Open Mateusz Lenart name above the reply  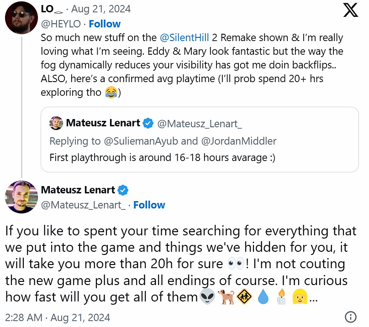pyautogui.click(x=78, y=190)
